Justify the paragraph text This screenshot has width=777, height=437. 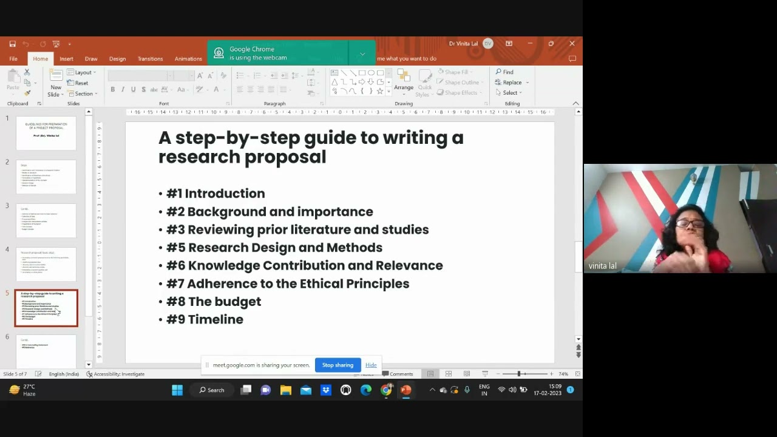point(271,89)
